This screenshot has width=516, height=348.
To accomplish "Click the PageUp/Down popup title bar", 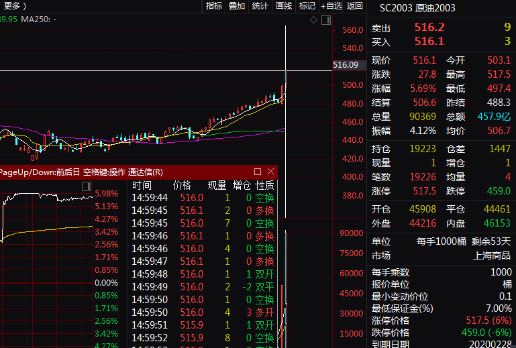I will click(138, 172).
